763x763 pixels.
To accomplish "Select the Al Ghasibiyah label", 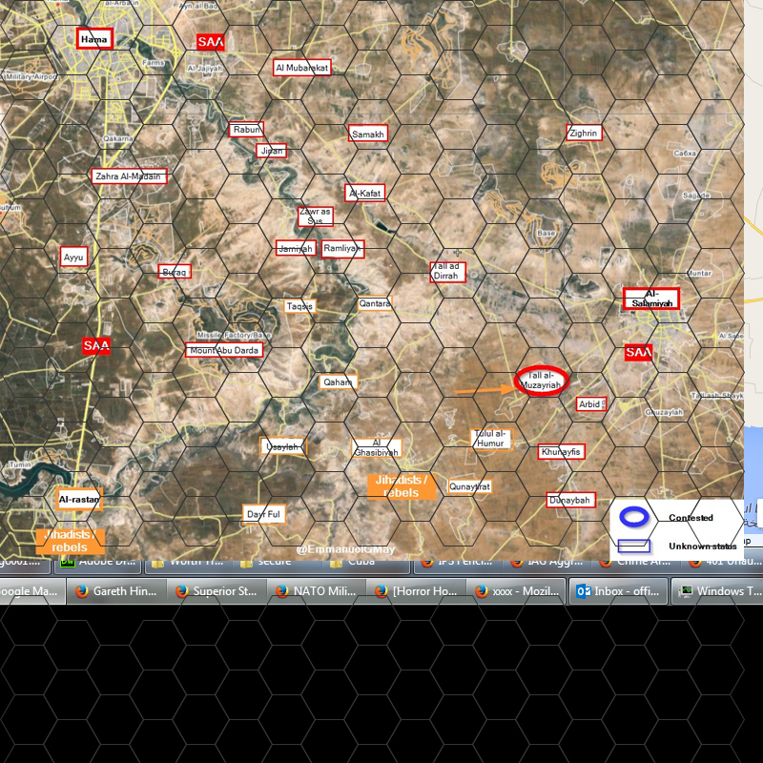I will tap(377, 447).
